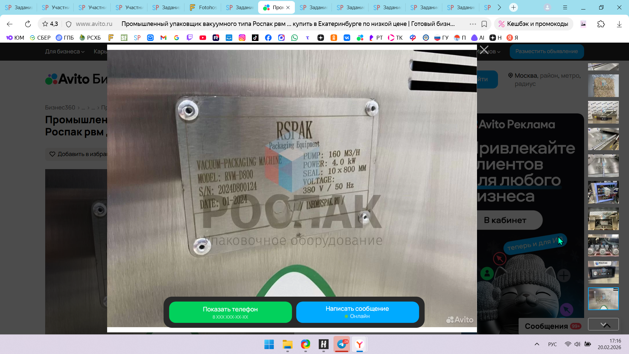Screen dimensions: 629x354
Task: Show hidden system tray icons arrow
Action: tap(537, 344)
